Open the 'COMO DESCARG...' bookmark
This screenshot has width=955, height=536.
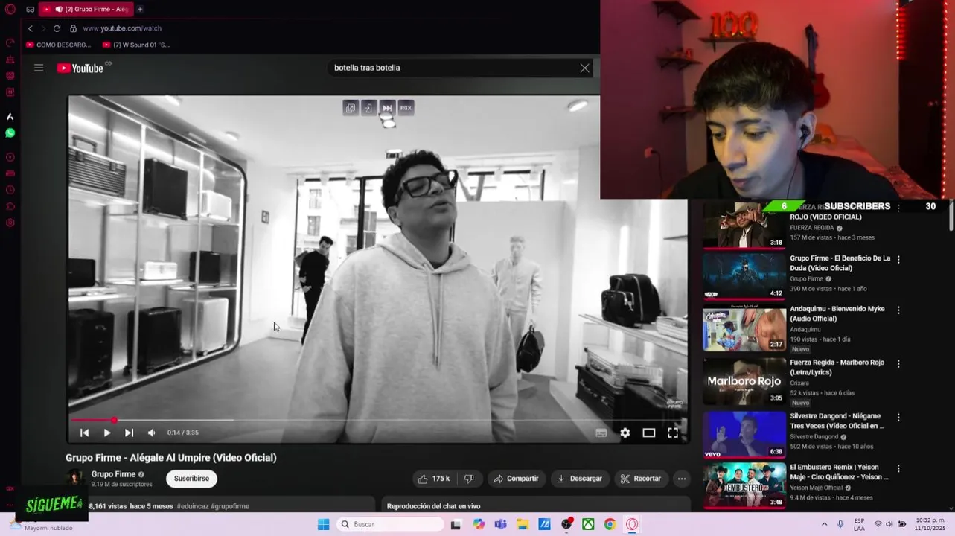pos(58,45)
